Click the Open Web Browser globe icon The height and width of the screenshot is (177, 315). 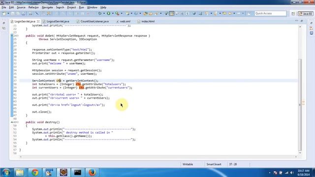(194, 13)
